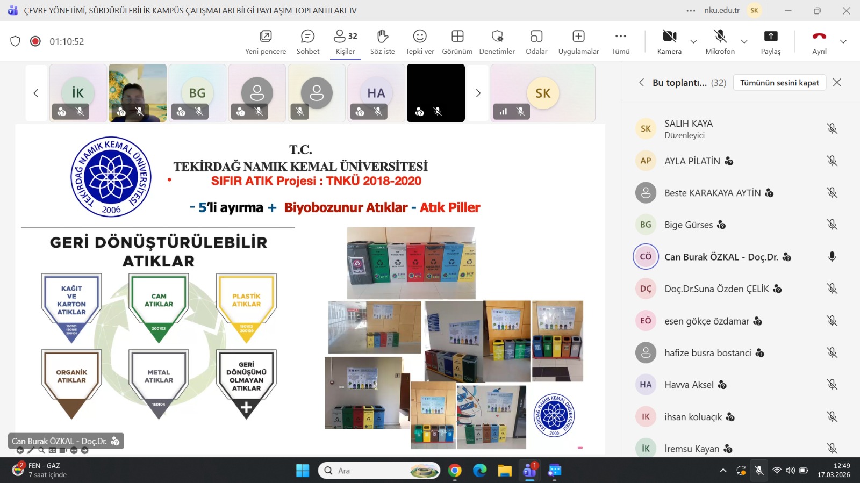This screenshot has width=860, height=483.
Task: Click Can Burak ÖZKAL active microphone icon
Action: pyautogui.click(x=832, y=257)
